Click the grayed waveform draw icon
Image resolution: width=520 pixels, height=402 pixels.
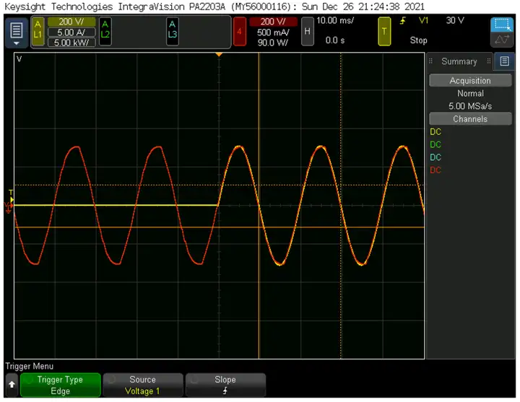[502, 40]
